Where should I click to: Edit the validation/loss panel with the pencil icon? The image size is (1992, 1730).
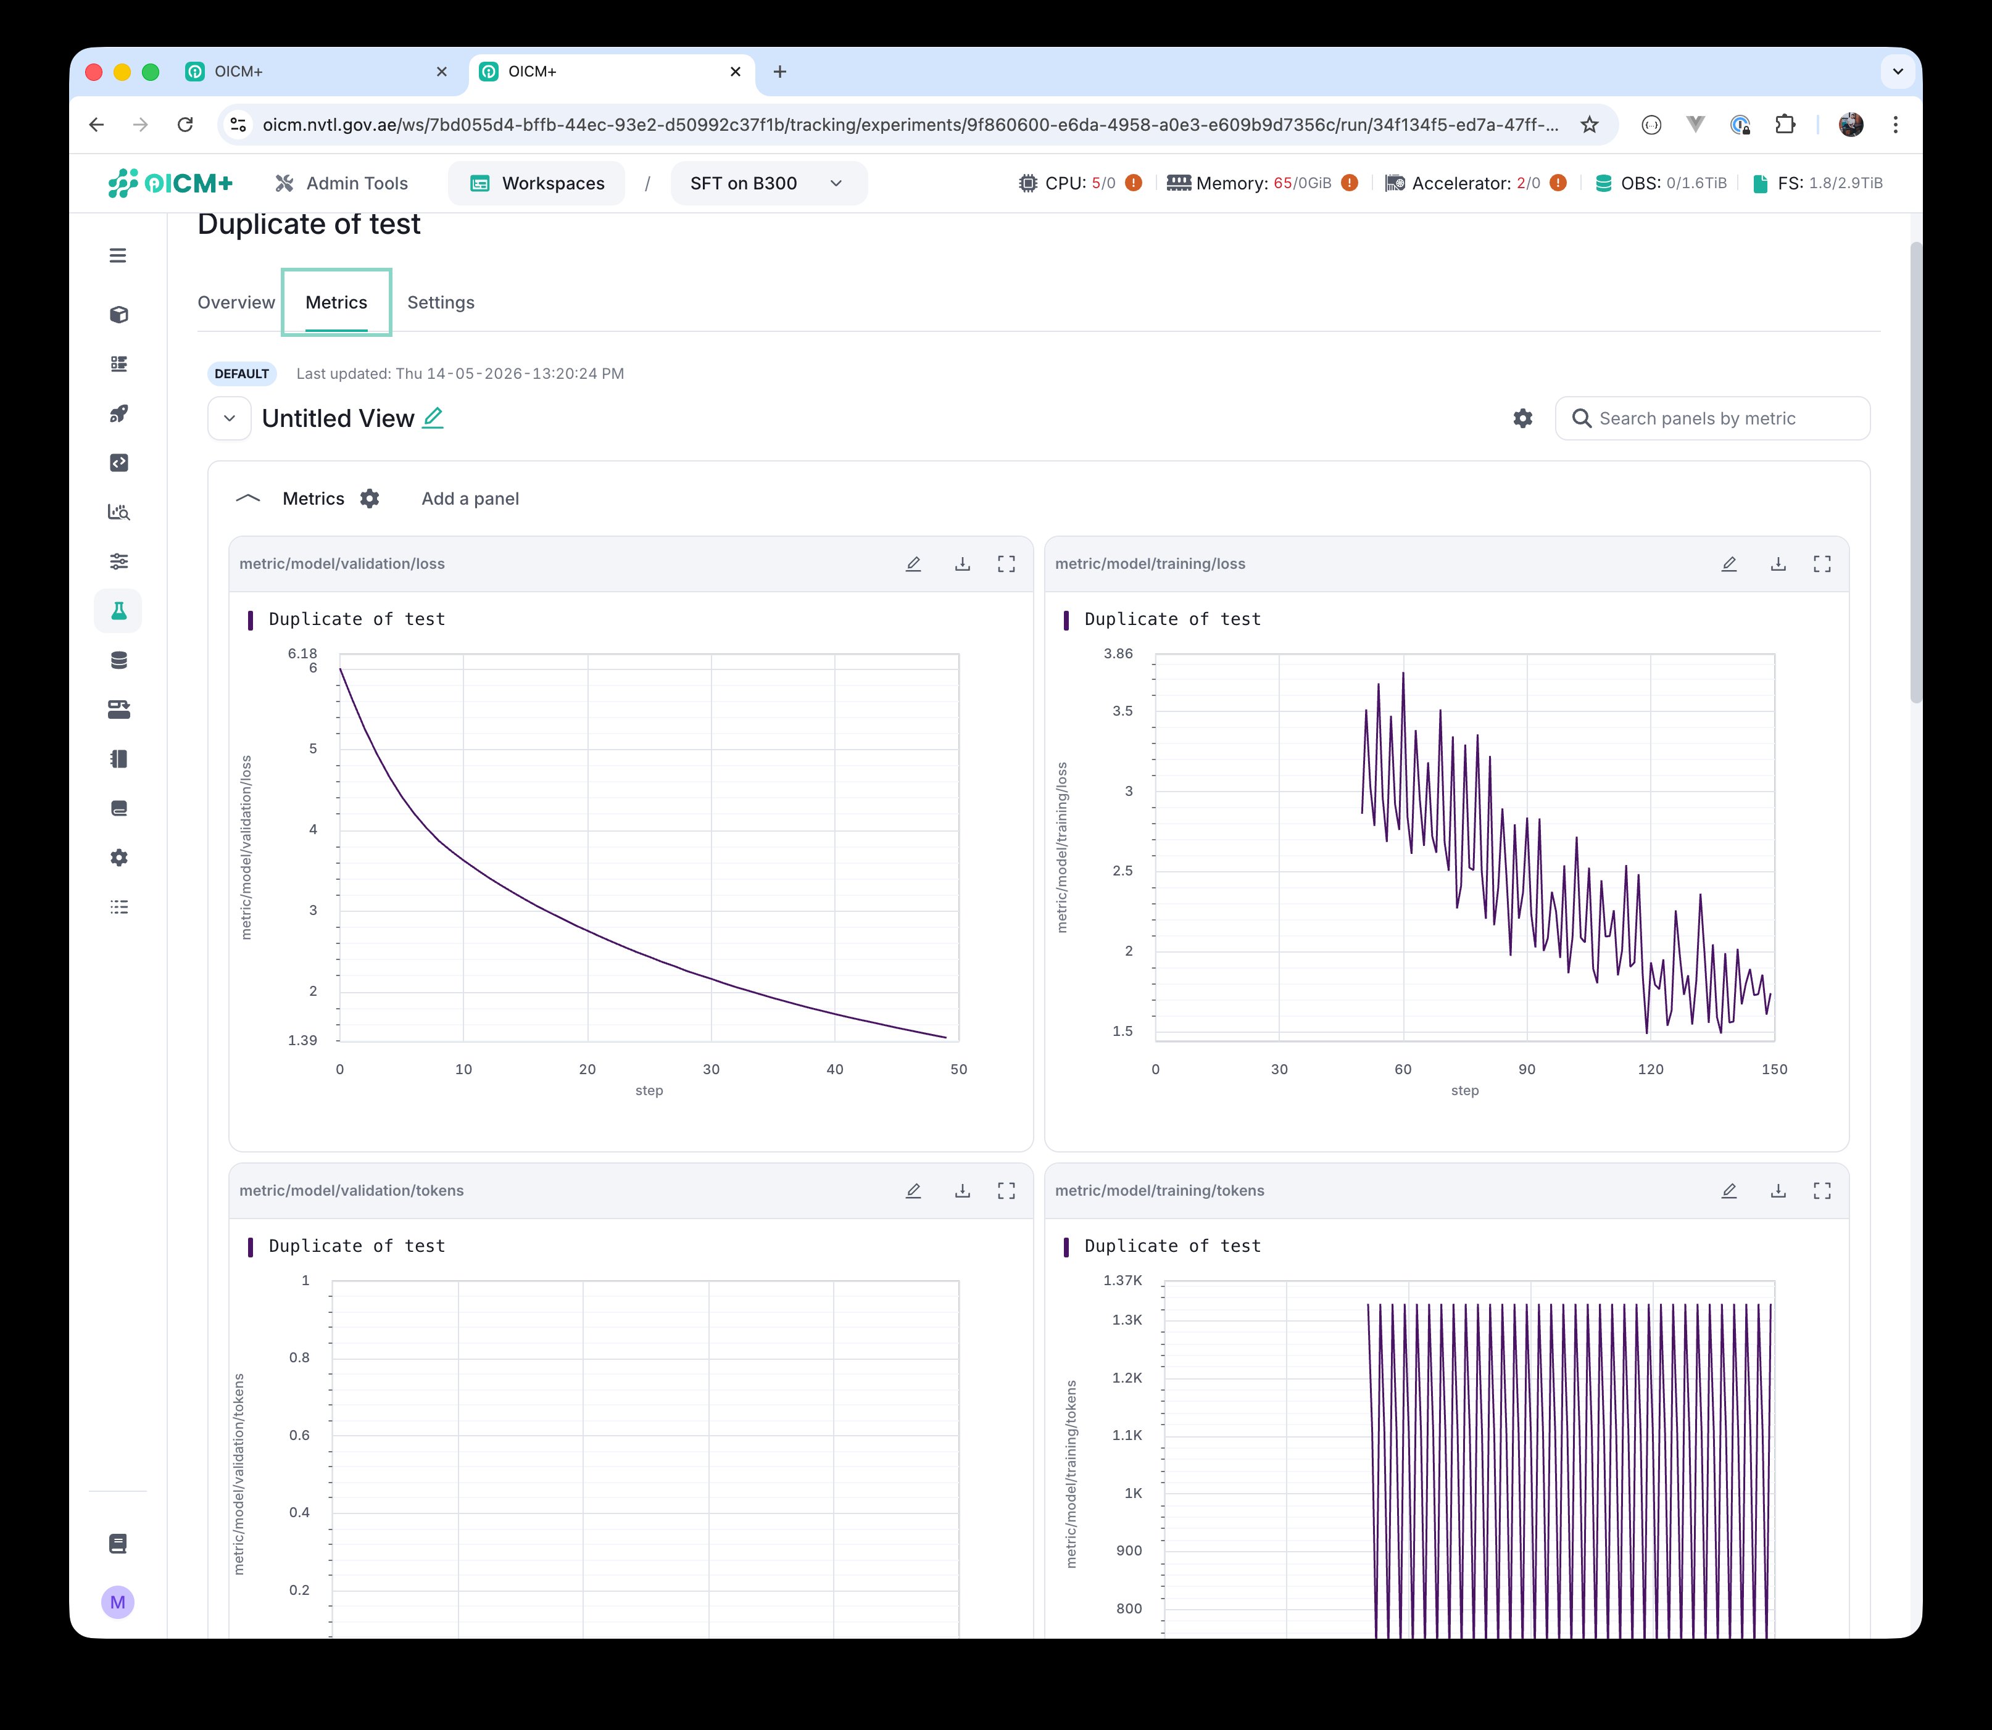pyautogui.click(x=913, y=564)
